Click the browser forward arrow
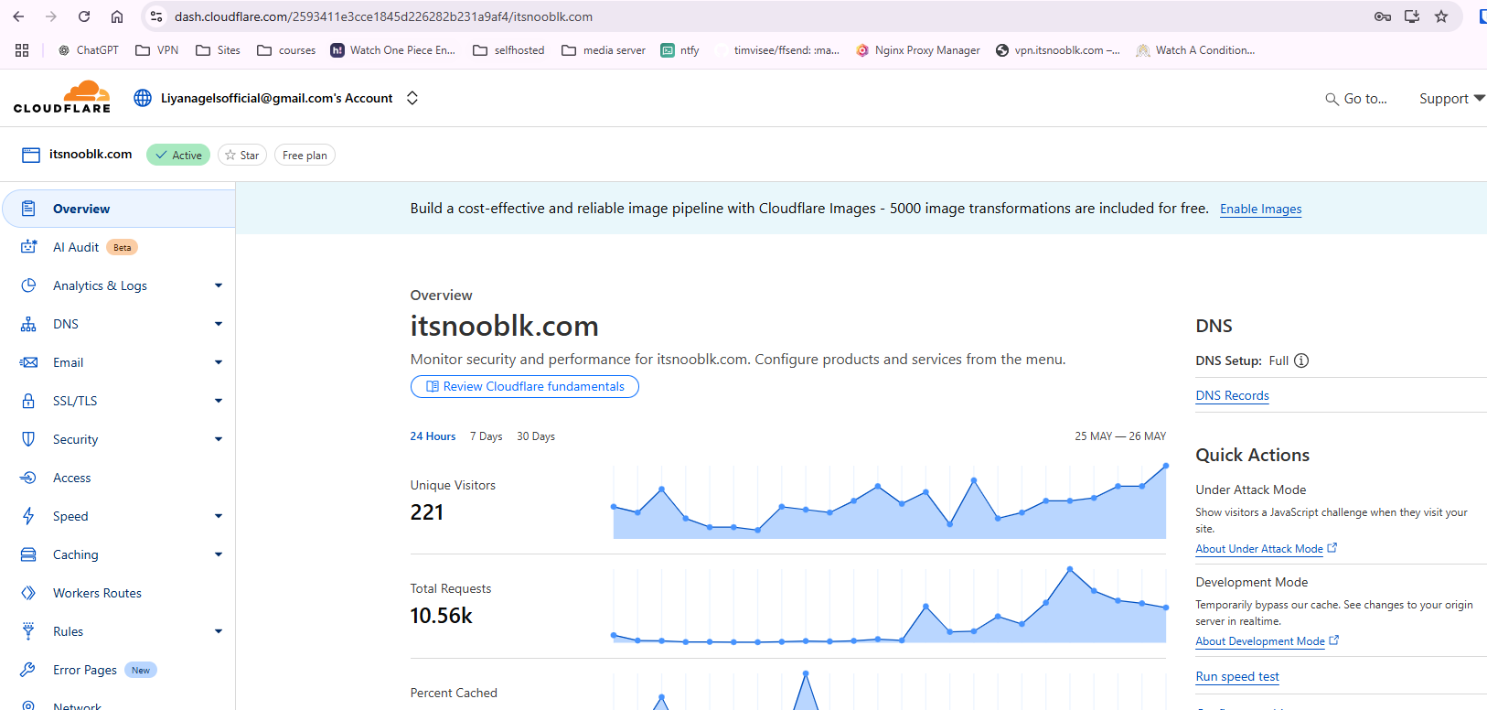1487x710 pixels. click(x=51, y=16)
